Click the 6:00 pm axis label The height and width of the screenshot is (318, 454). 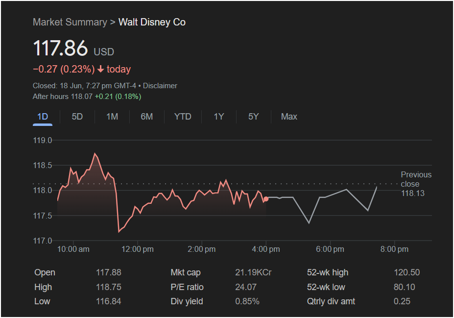(330, 249)
